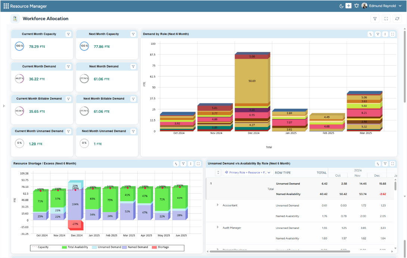This screenshot has width=407, height=258.
Task: Open Demand by Role more options menu
Action: coord(385,34)
